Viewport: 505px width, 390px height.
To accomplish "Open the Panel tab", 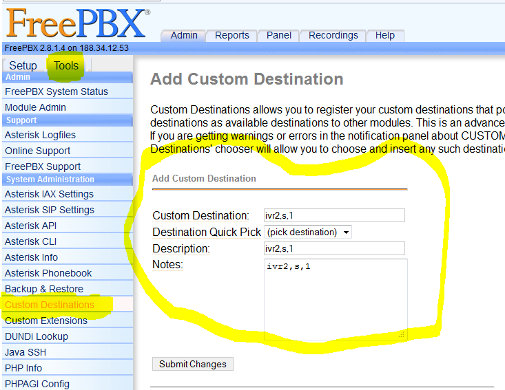I will (279, 35).
